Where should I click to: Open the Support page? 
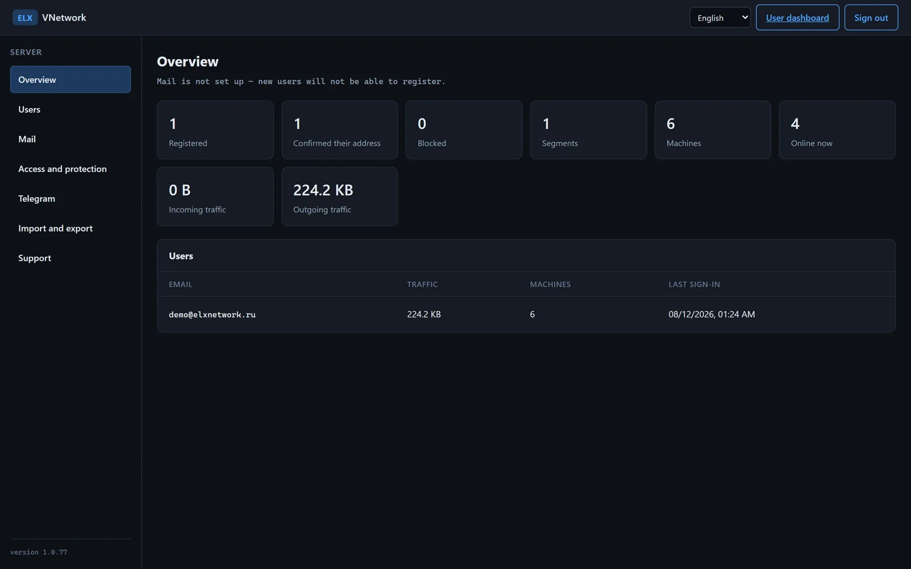71,258
